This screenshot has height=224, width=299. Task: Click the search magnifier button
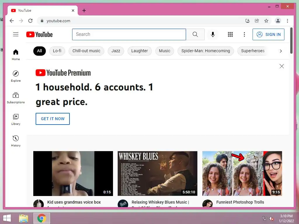195,34
